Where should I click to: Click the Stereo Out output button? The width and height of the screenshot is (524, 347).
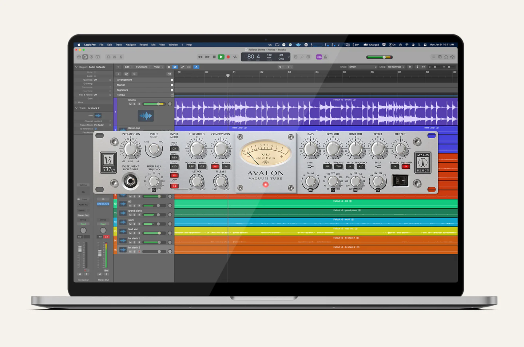83,215
